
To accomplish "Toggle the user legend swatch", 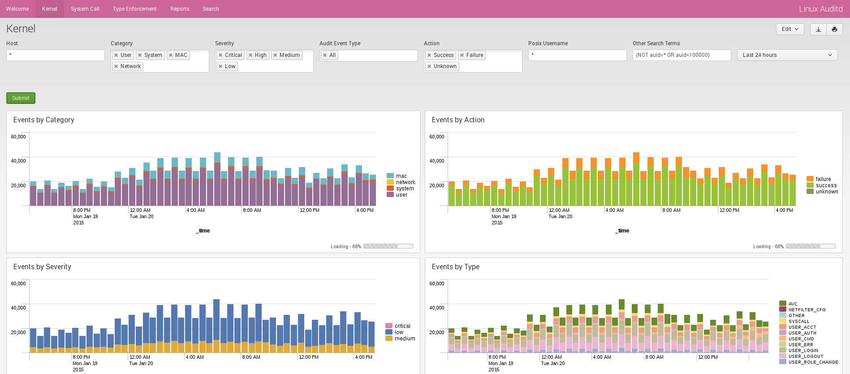I will 390,195.
